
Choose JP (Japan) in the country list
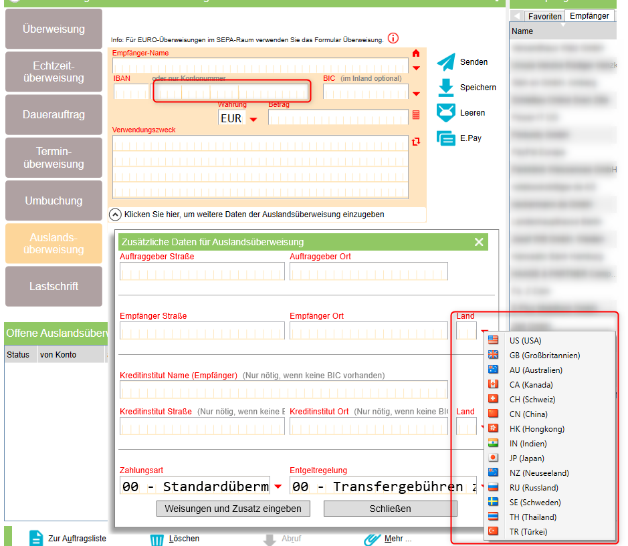[528, 458]
